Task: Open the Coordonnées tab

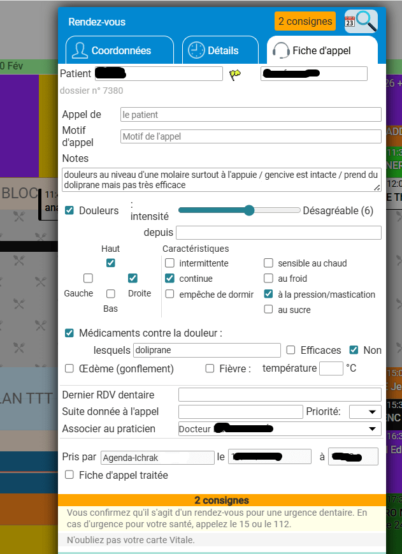Action: tap(119, 51)
